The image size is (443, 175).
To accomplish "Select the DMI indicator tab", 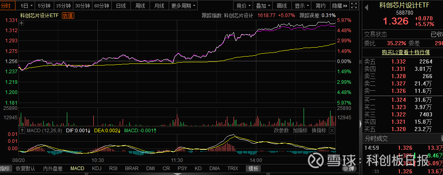I will coord(150,168).
